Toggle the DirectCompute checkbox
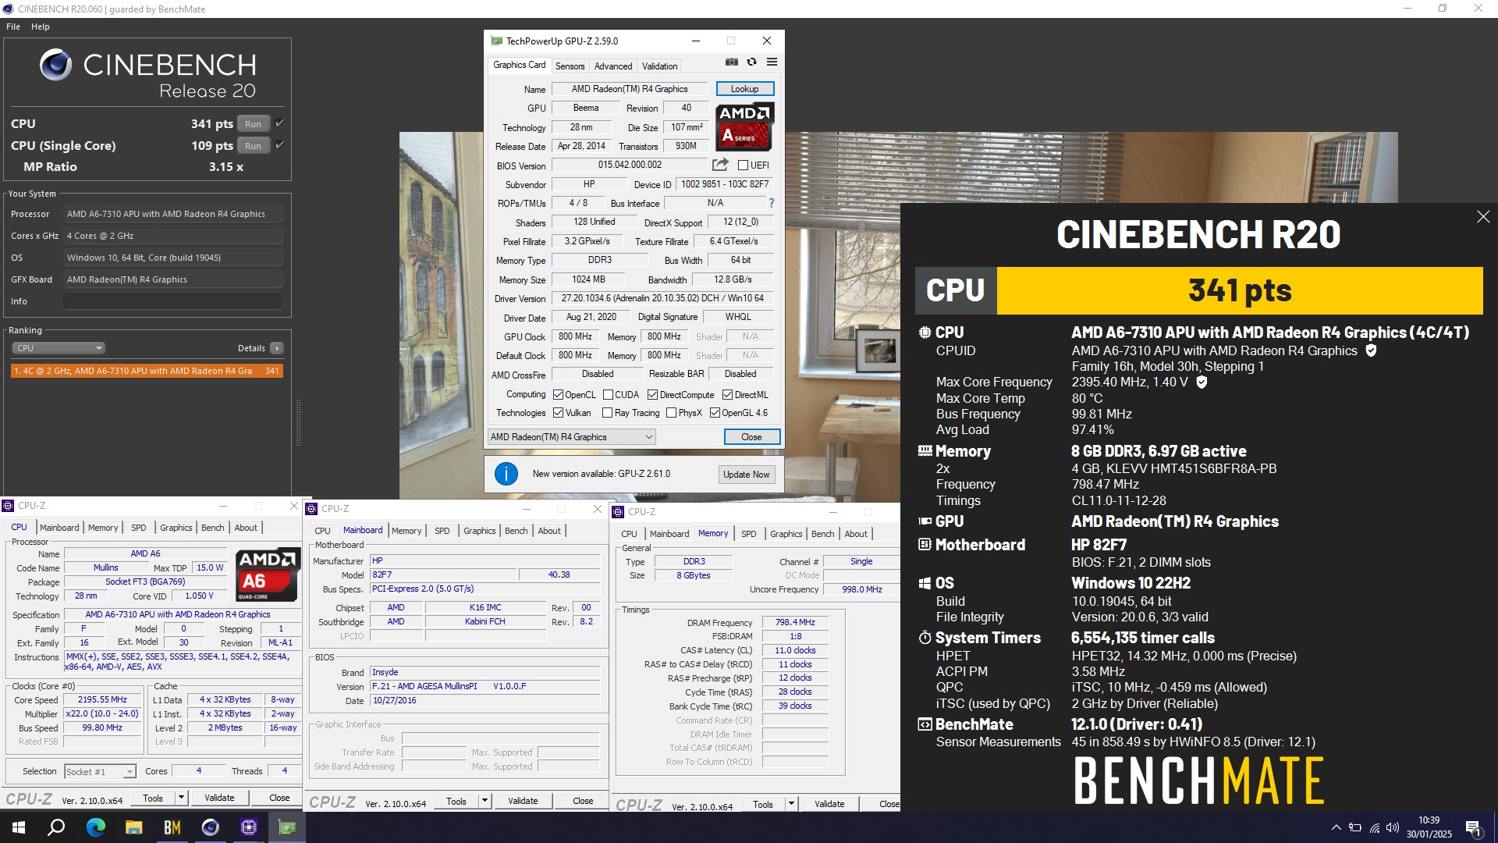1498x843 pixels. point(652,394)
